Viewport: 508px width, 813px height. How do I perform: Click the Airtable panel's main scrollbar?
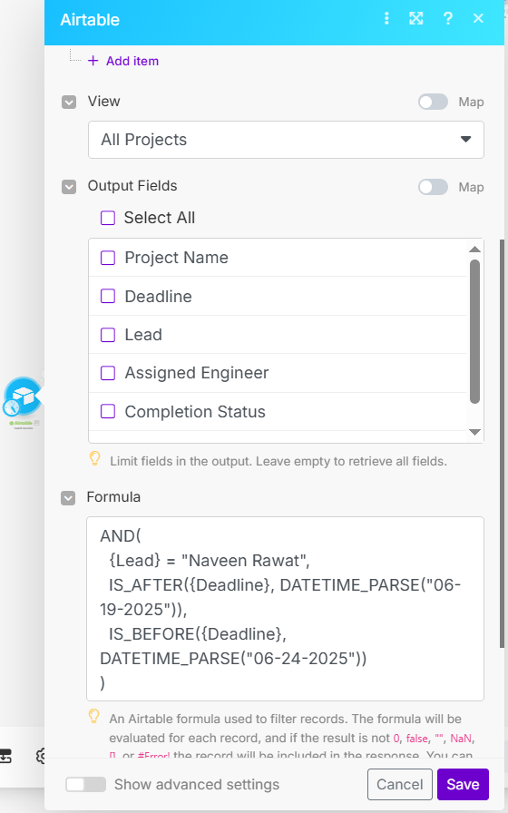click(x=502, y=444)
